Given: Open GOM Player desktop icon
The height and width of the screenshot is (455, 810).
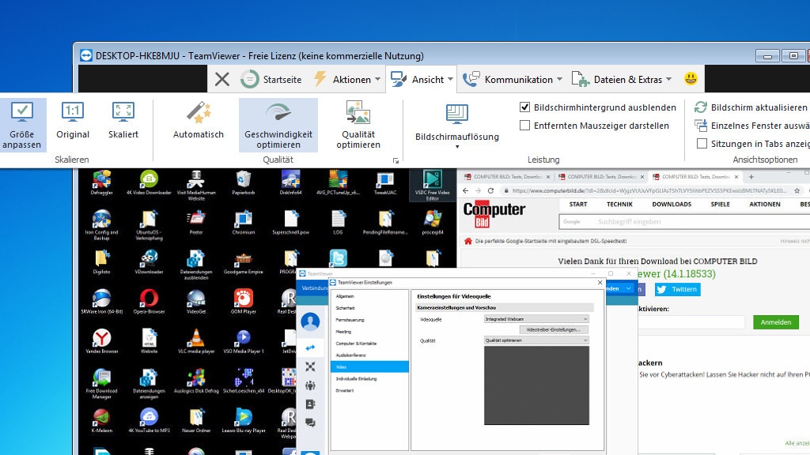Looking at the screenshot, I should 243,302.
